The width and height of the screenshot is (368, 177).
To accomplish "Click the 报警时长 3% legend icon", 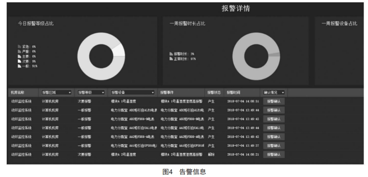I will [x=171, y=54].
